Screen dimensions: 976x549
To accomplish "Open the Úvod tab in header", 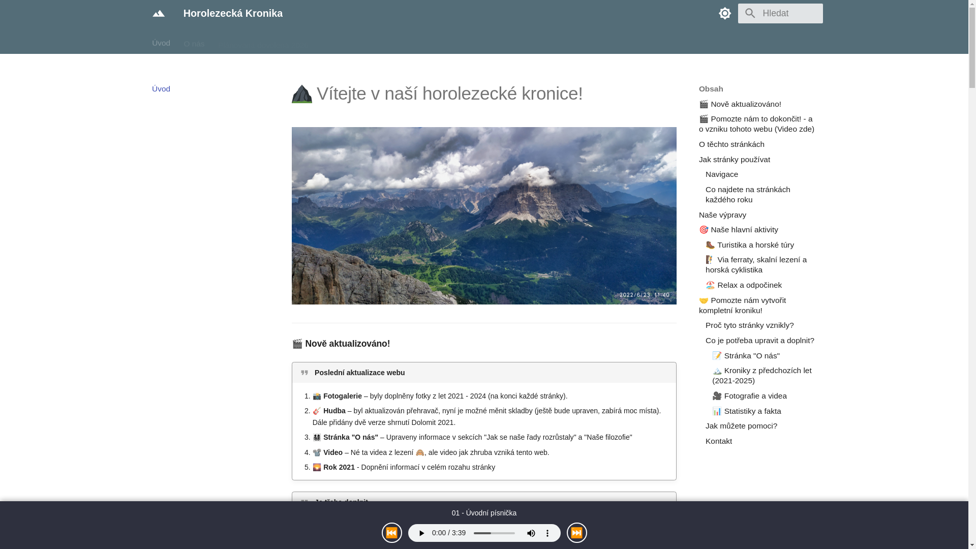I will click(x=161, y=43).
